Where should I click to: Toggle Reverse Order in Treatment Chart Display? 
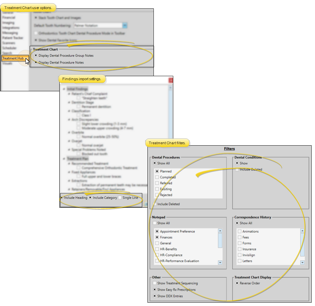237,284
